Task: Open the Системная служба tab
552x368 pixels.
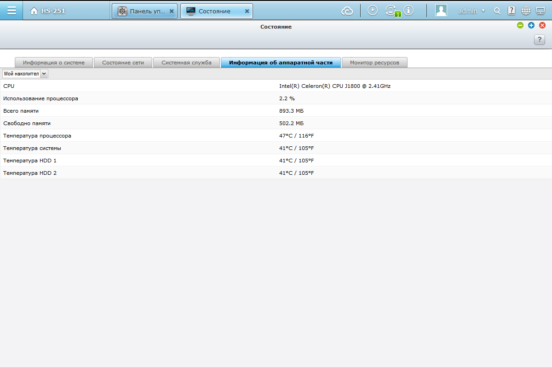Action: click(x=186, y=63)
